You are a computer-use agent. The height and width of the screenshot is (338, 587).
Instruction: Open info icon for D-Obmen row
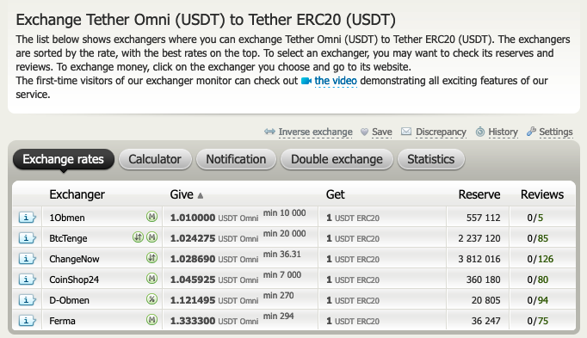point(27,299)
